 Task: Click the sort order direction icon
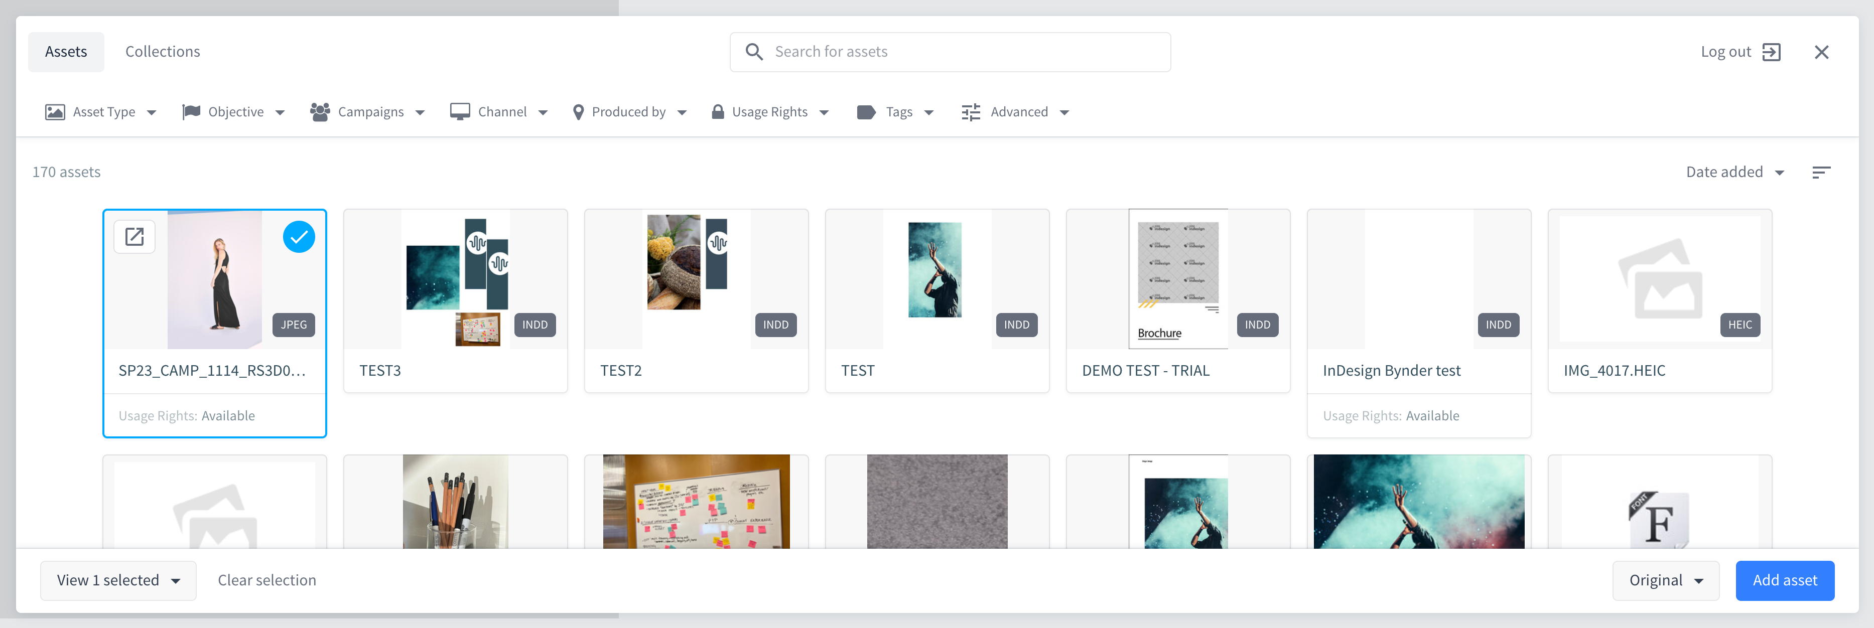(1820, 172)
